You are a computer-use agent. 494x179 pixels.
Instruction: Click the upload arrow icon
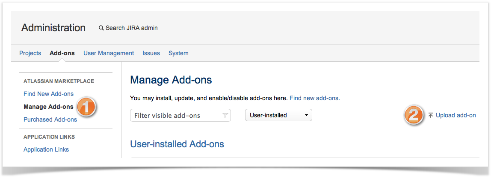430,115
